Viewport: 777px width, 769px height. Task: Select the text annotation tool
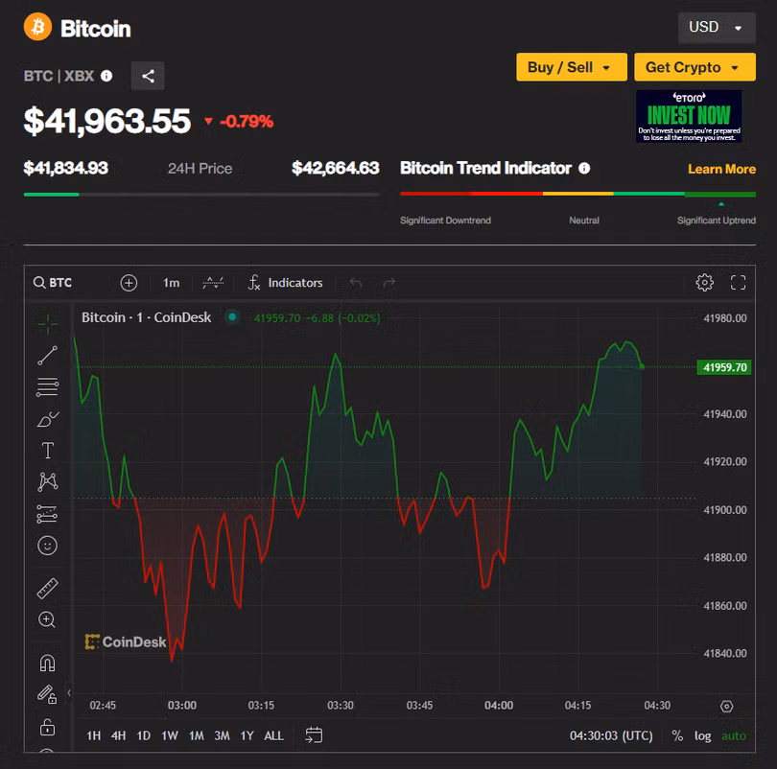tap(47, 451)
